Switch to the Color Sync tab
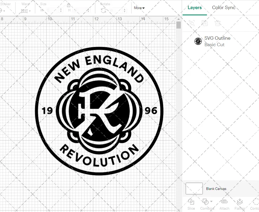259x212 pixels. [x=224, y=8]
